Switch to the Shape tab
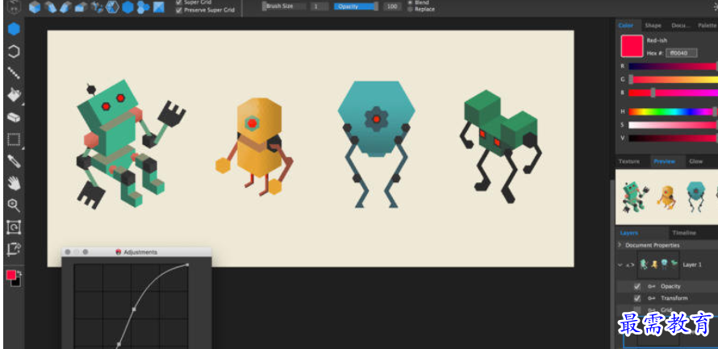The width and height of the screenshot is (718, 349). (x=653, y=26)
